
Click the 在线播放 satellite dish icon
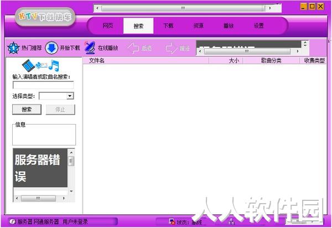coord(90,48)
